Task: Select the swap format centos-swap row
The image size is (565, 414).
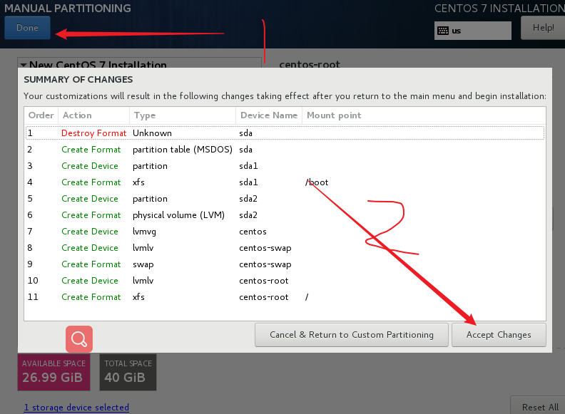Action: pos(285,264)
